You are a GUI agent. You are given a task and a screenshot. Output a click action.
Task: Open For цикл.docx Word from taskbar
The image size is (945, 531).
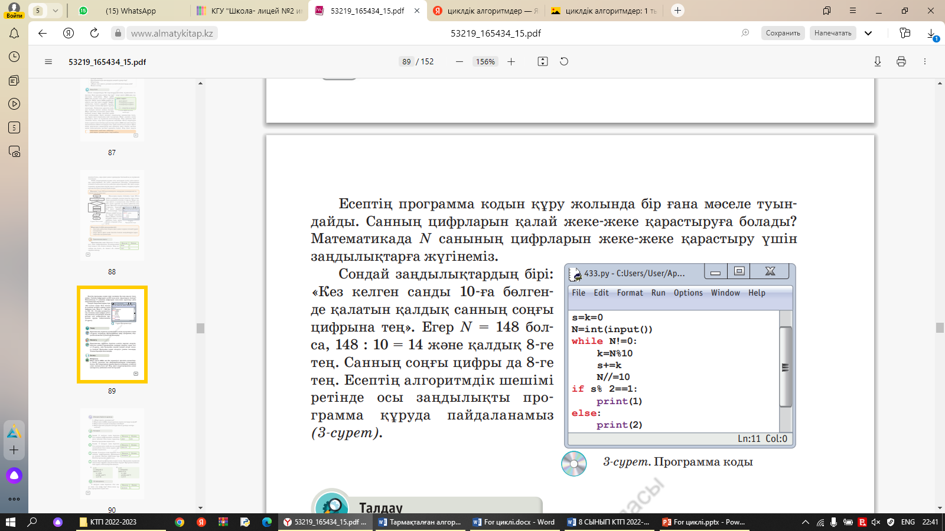(514, 522)
